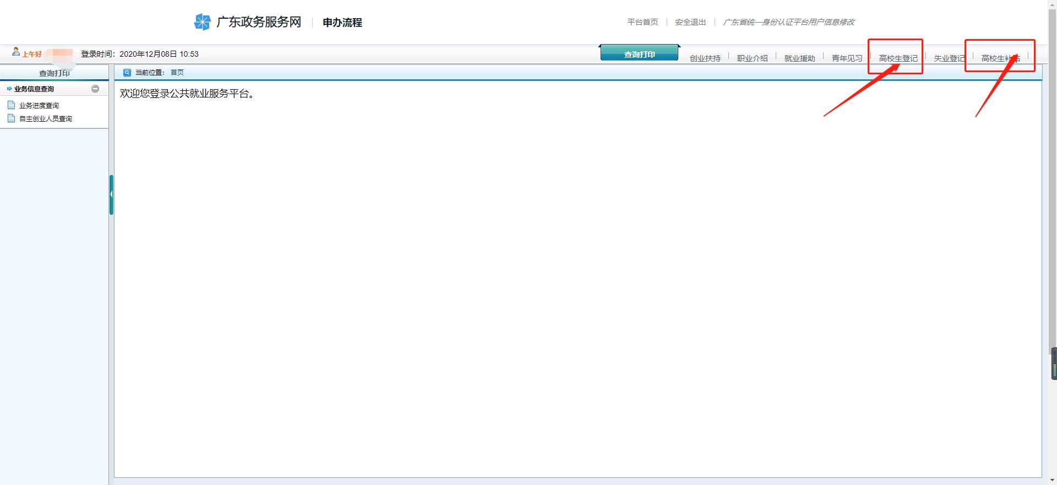1057x485 pixels.
Task: Click the 首页 breadcrumb link
Action: (x=177, y=73)
